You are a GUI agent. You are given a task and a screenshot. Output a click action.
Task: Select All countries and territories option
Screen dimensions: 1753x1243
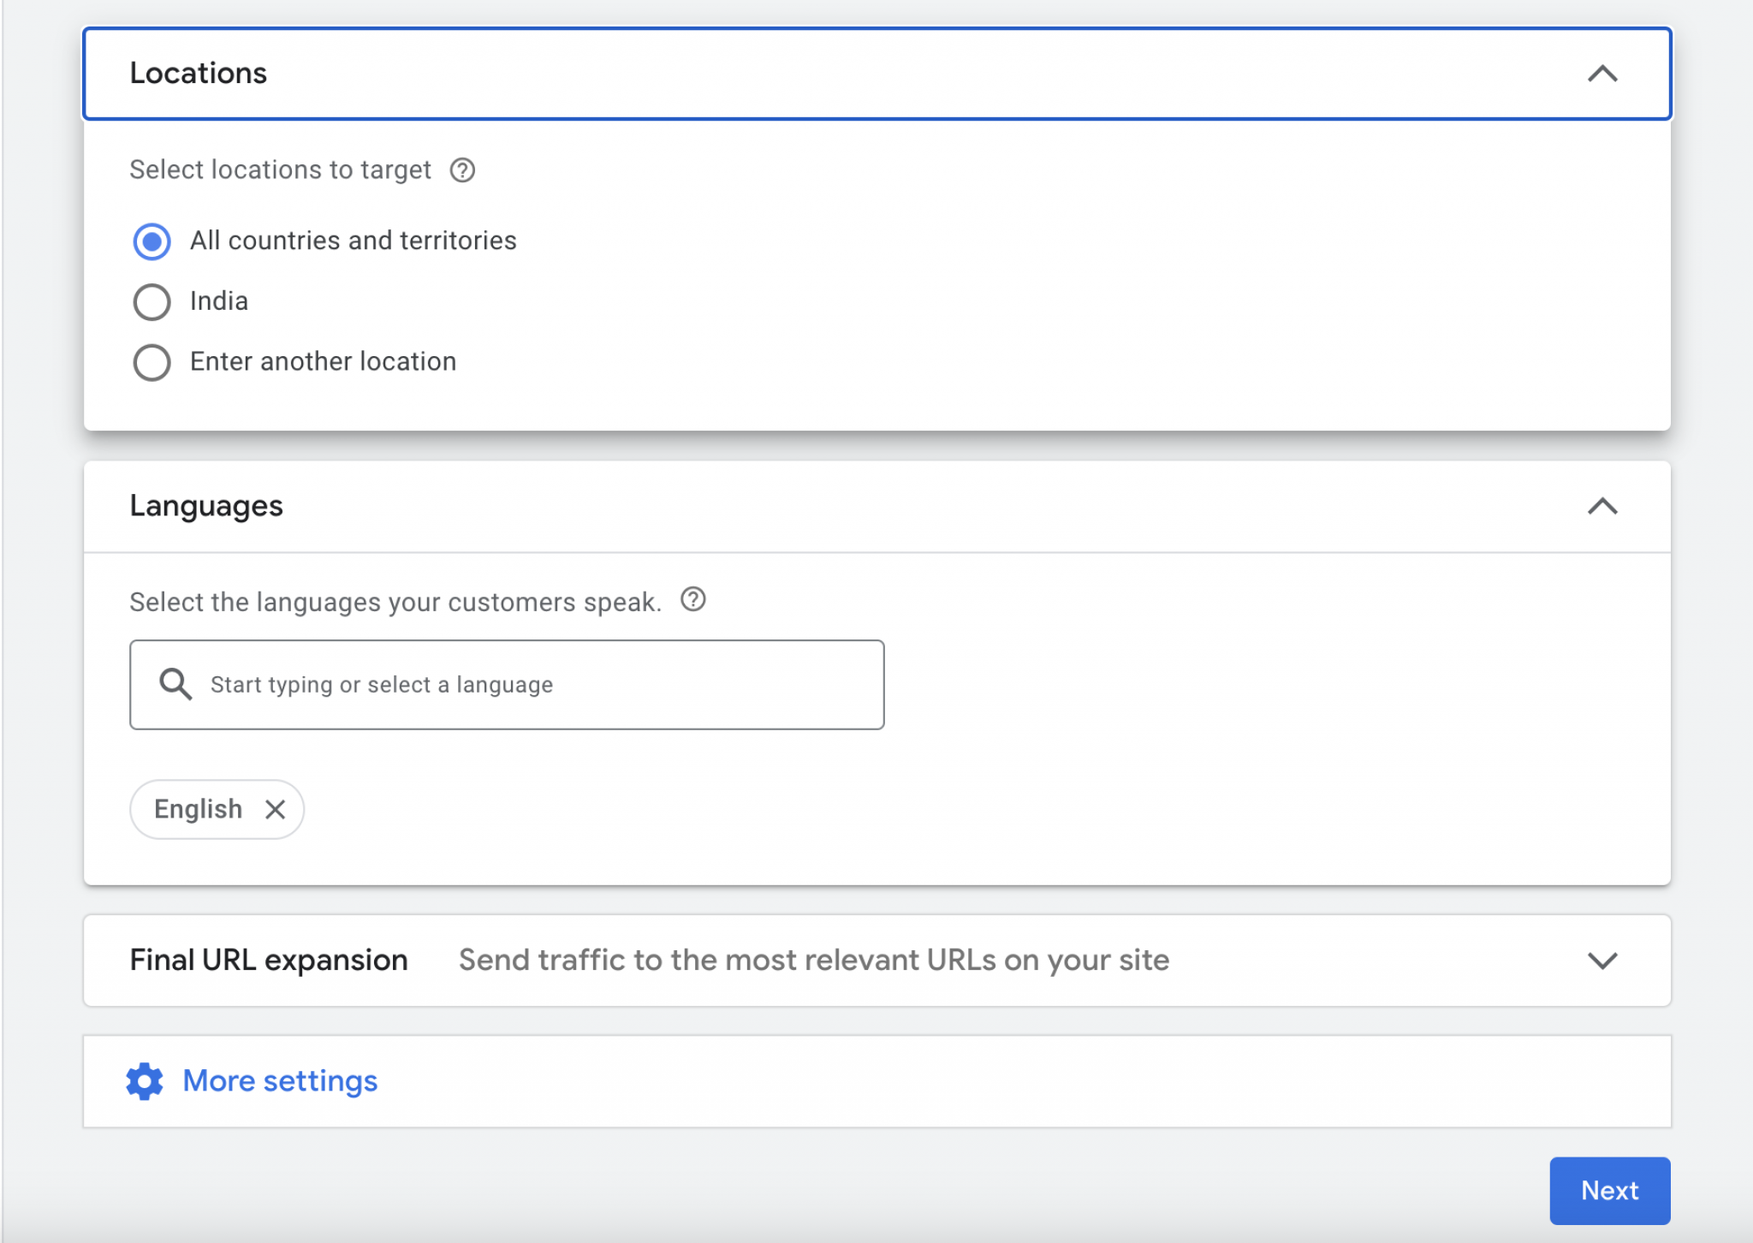152,241
